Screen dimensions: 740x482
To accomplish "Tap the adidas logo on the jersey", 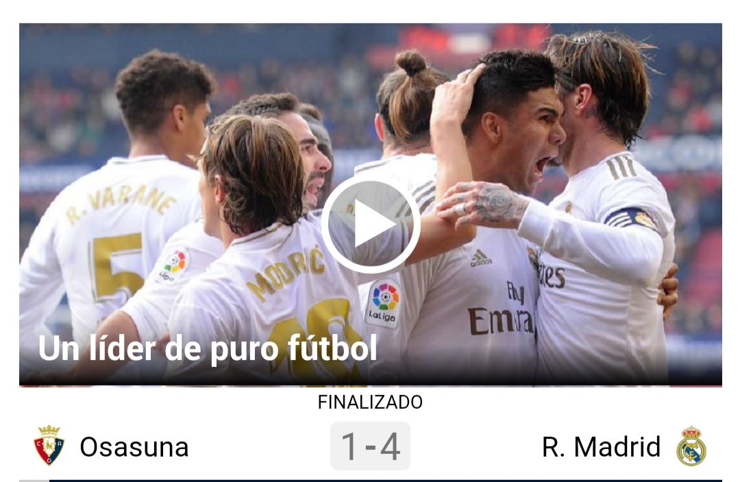I will [480, 258].
